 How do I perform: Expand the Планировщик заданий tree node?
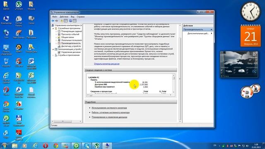coord(56,31)
